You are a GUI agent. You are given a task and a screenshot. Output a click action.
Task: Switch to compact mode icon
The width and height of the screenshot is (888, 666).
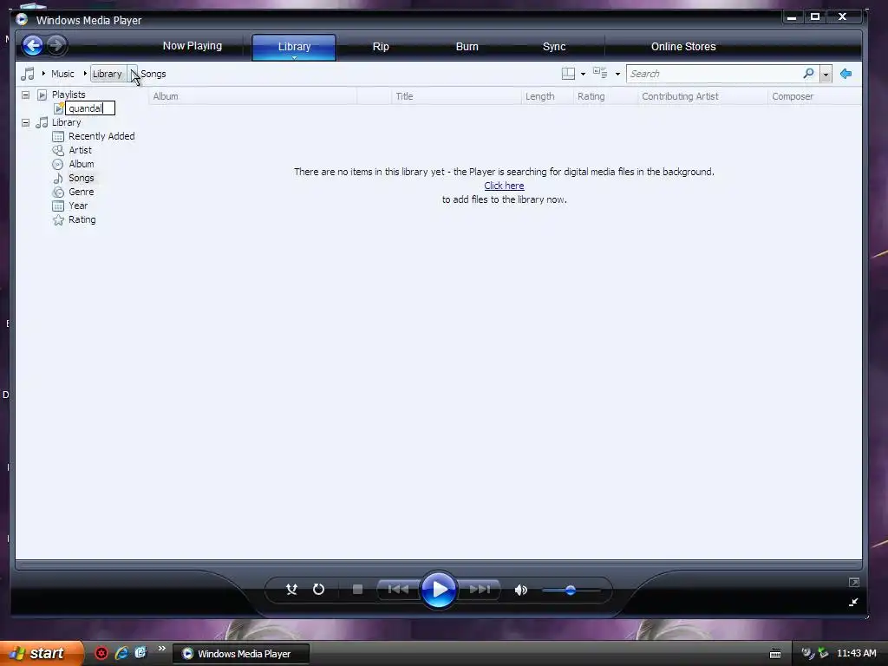853,602
